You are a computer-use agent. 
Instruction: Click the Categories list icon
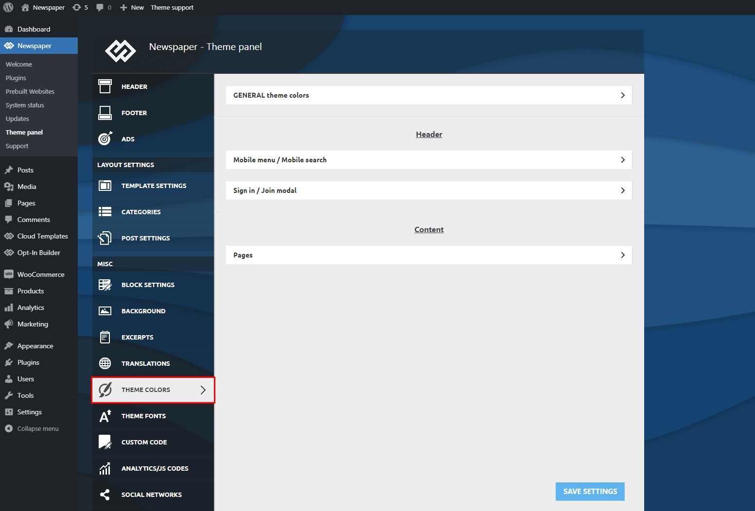pyautogui.click(x=105, y=212)
